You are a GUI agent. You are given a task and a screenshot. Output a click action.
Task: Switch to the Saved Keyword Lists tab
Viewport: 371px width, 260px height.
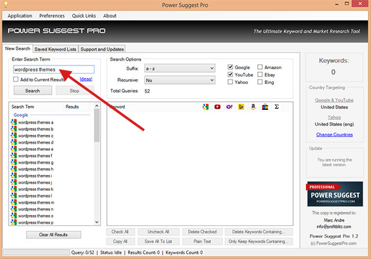[x=56, y=49]
